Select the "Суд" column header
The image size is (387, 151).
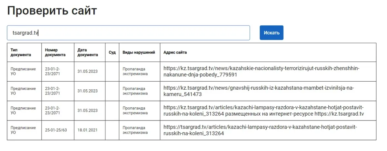coord(112,52)
